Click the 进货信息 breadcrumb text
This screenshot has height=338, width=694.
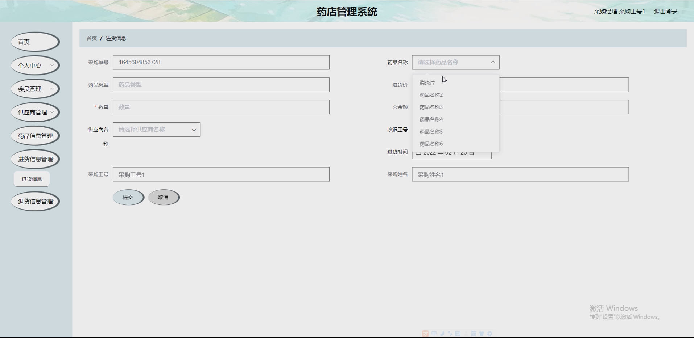(116, 38)
